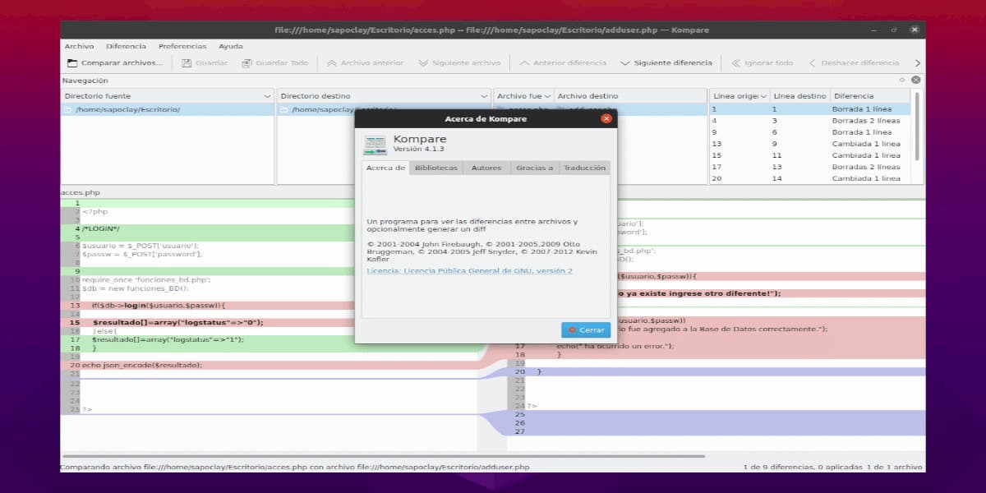Viewport: 986px width, 493px height.
Task: Select the source folder /home/sapoclay/Escritorio/ entry
Action: pyautogui.click(x=127, y=109)
